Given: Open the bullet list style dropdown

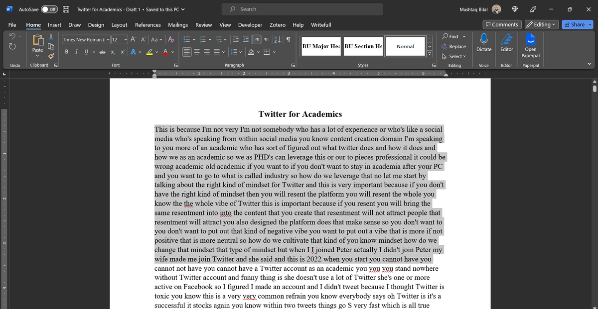Looking at the screenshot, I should 193,39.
